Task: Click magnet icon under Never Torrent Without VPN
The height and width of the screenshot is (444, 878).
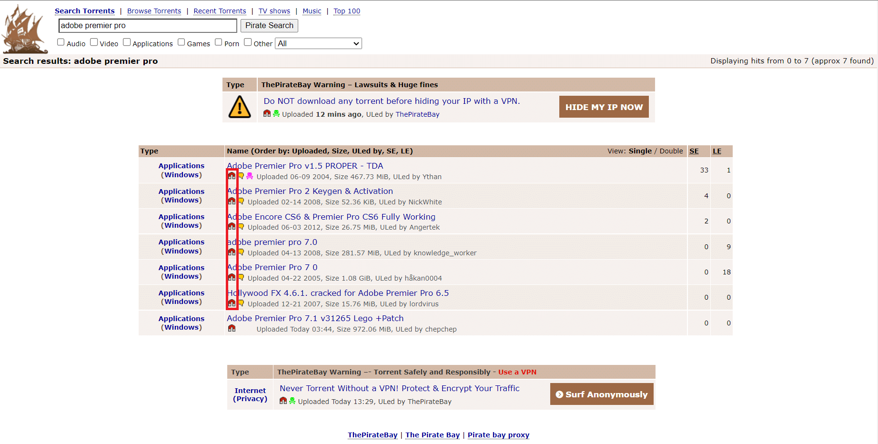Action: click(283, 401)
